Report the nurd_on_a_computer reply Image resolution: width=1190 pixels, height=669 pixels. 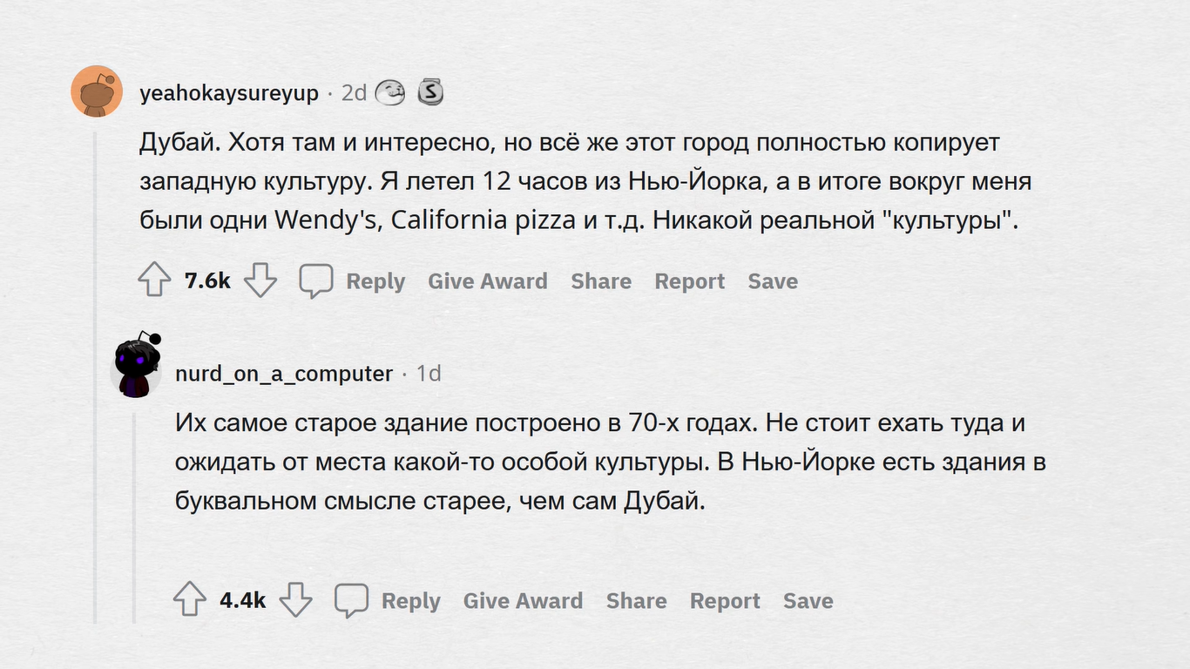click(725, 601)
